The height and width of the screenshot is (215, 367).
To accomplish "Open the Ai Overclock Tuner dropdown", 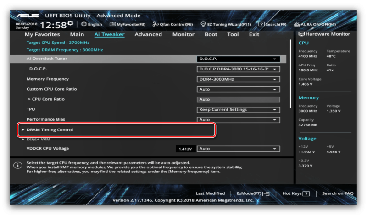I will click(238, 59).
